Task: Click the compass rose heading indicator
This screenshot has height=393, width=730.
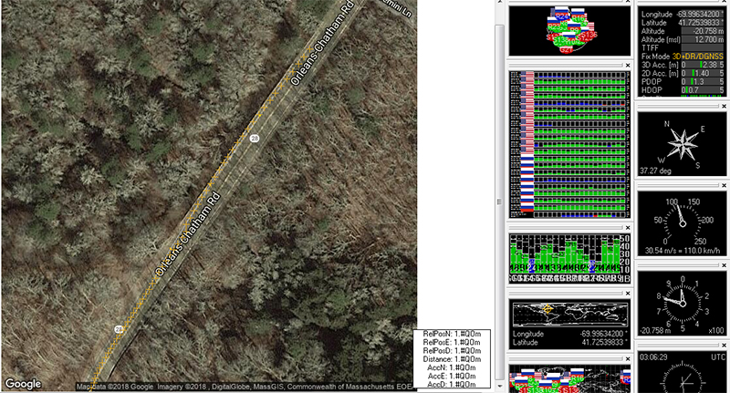Action: 681,143
